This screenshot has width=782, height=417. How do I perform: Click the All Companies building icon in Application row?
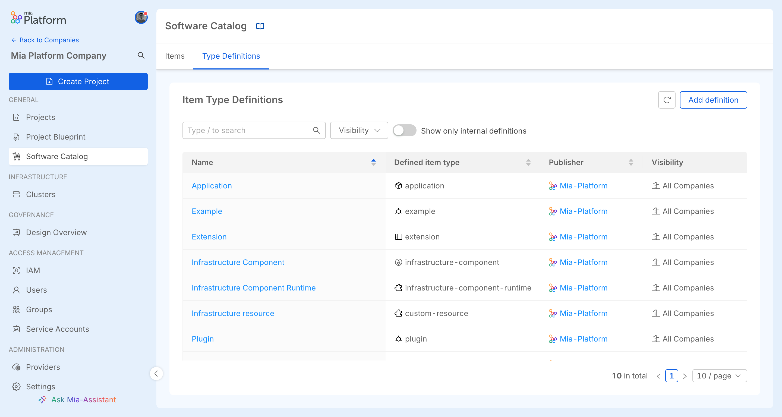pyautogui.click(x=656, y=186)
